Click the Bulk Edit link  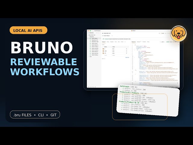click(127, 57)
